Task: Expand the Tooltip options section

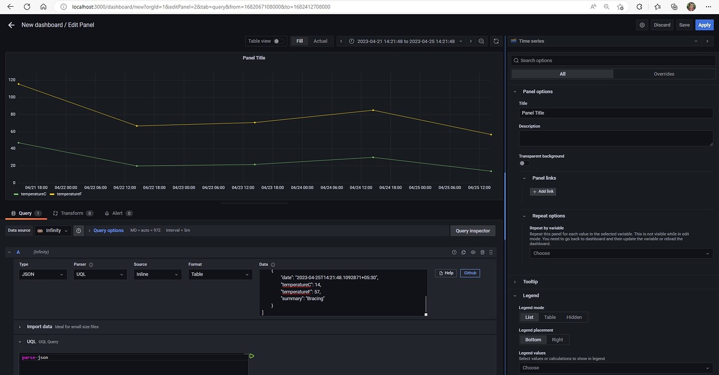Action: tap(530, 282)
